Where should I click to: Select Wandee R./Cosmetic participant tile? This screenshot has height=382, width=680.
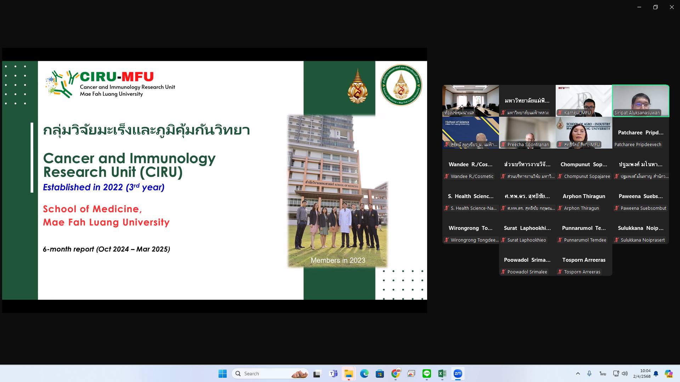471,164
